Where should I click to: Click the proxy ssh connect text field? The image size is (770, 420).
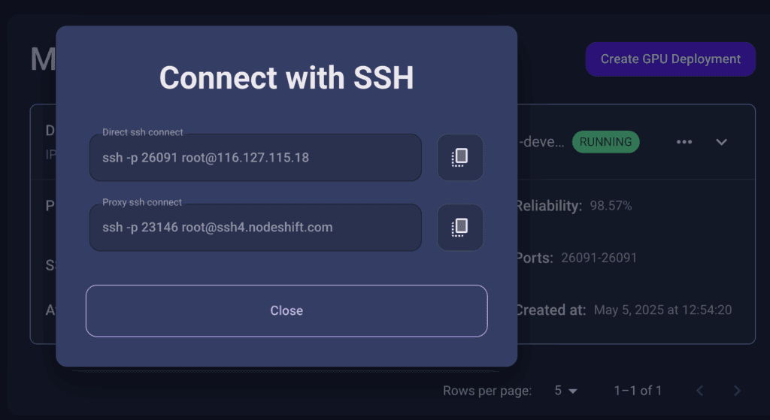point(256,228)
